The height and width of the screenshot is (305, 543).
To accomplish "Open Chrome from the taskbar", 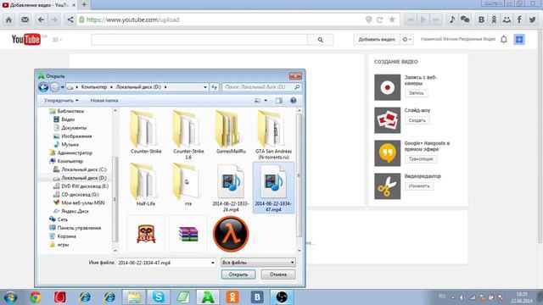I will 35,297.
